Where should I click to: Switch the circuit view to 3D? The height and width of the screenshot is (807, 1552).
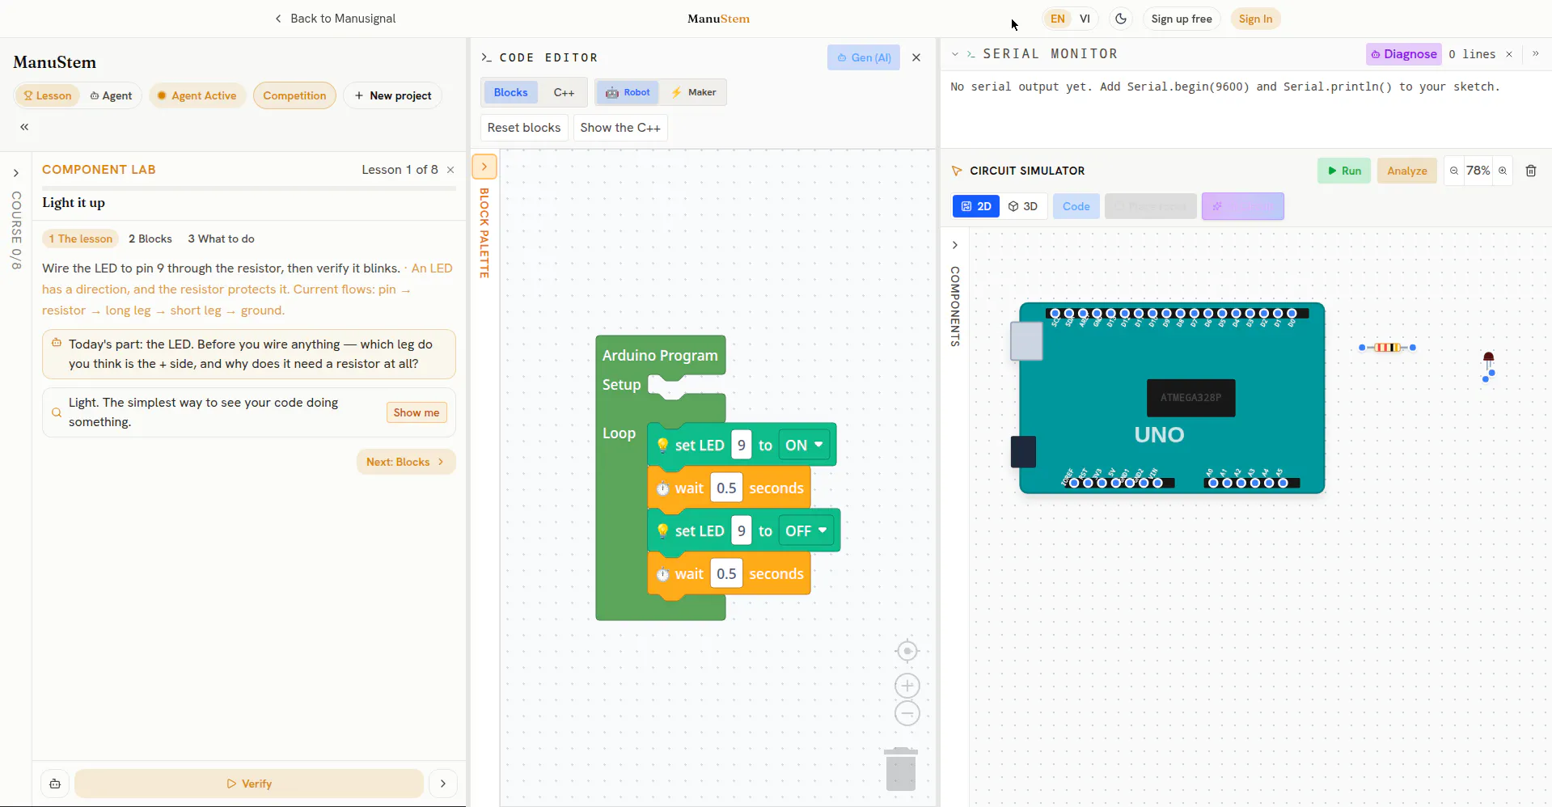(1023, 206)
